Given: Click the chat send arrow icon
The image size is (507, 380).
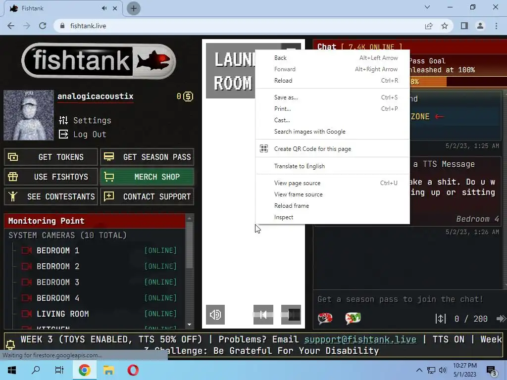Looking at the screenshot, I should (501, 319).
